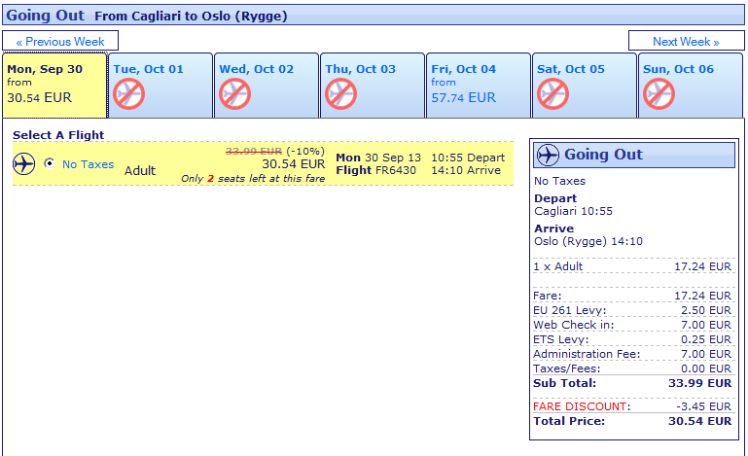Screen dimensions: 748x456
Task: Click the EU 261 Levy line
Action: coord(632,310)
